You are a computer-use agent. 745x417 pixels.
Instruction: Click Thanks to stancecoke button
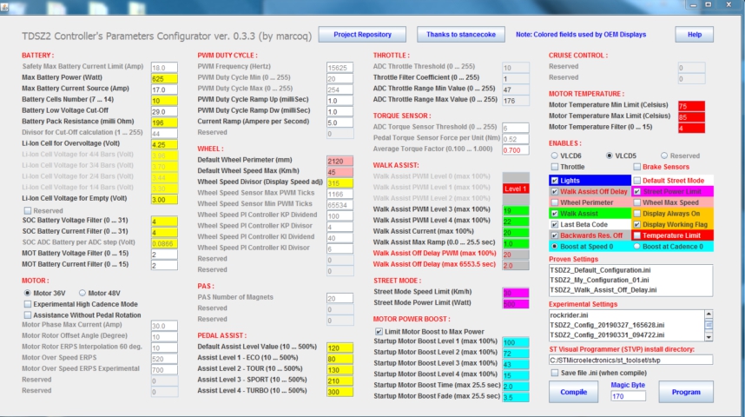461,34
